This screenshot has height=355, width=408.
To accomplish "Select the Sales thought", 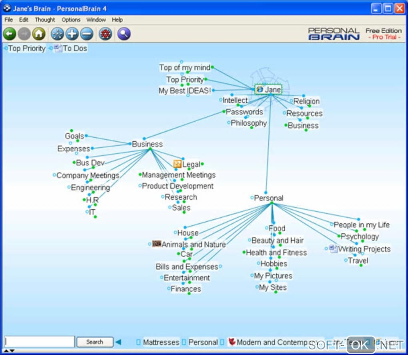I will (181, 208).
